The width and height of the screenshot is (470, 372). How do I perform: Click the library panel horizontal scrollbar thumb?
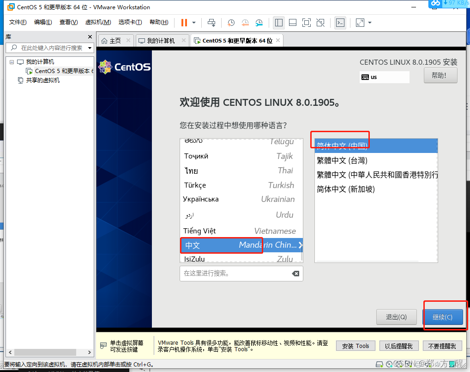click(45, 352)
